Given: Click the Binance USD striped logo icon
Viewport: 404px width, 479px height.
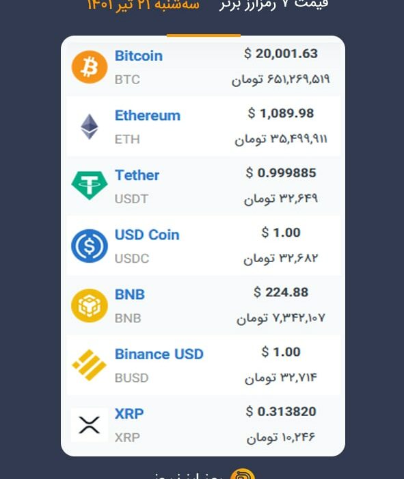Looking at the screenshot, I should coord(89,365).
